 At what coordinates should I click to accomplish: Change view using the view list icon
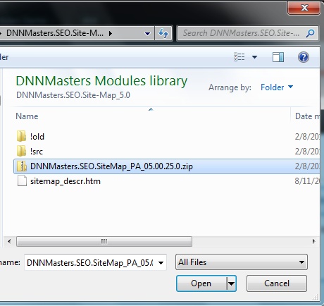[239, 57]
